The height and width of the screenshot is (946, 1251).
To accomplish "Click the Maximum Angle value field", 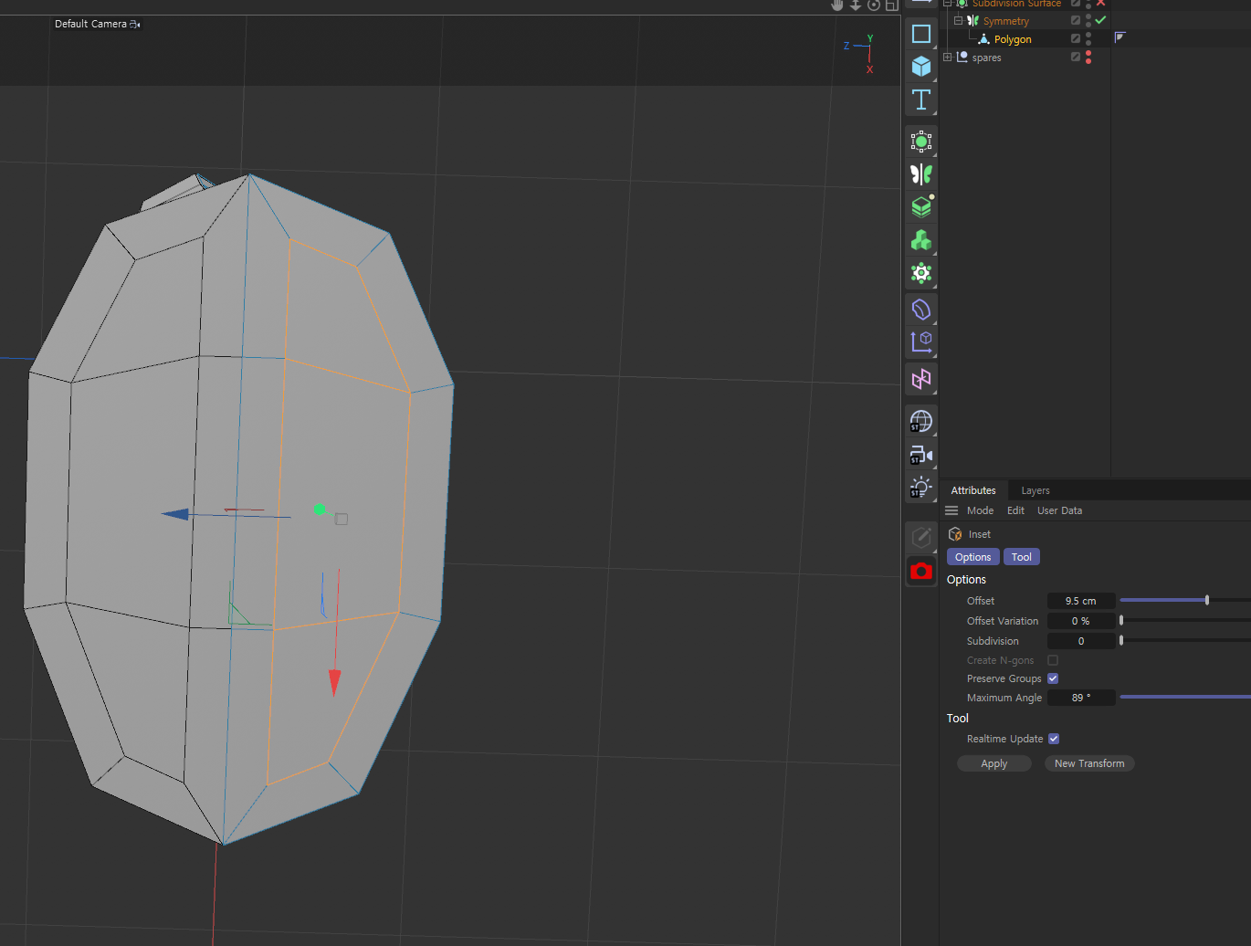I will point(1081,698).
